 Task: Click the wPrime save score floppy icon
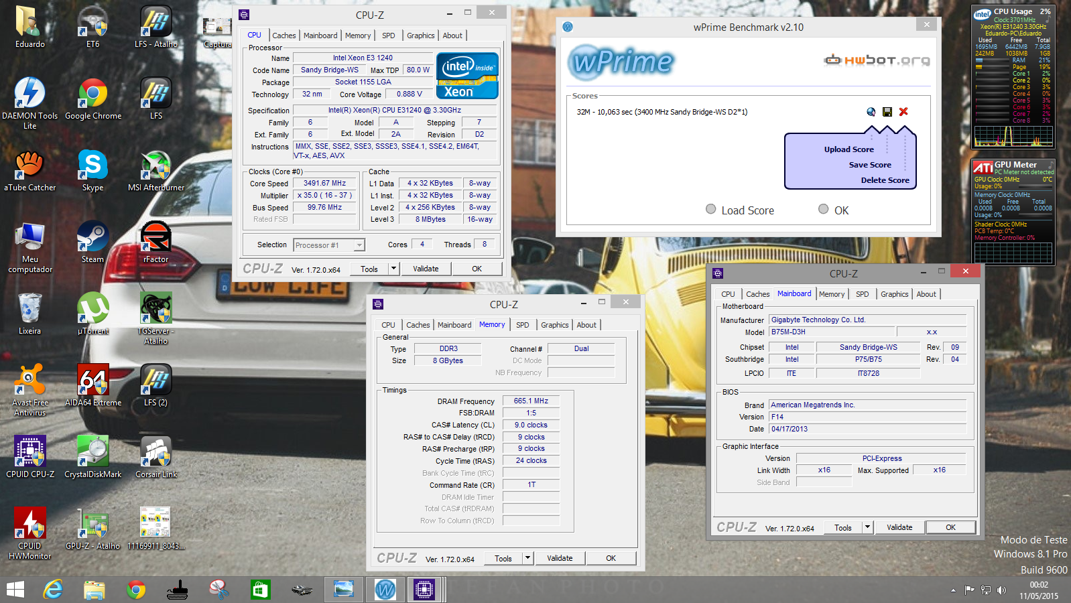pos(887,112)
